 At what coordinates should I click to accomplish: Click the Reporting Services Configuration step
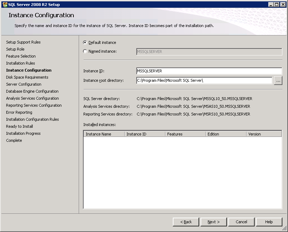[x=34, y=105]
